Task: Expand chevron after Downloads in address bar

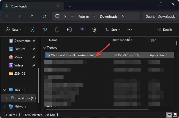Action: [x=123, y=16]
